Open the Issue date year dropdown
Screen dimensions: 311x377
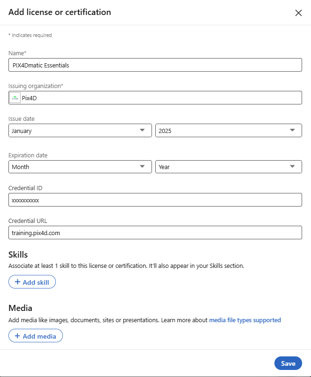pyautogui.click(x=228, y=131)
